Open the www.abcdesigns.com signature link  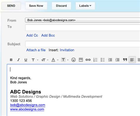(27, 109)
